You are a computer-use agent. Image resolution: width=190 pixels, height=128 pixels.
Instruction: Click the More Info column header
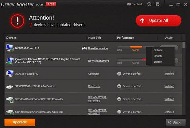click(95, 38)
